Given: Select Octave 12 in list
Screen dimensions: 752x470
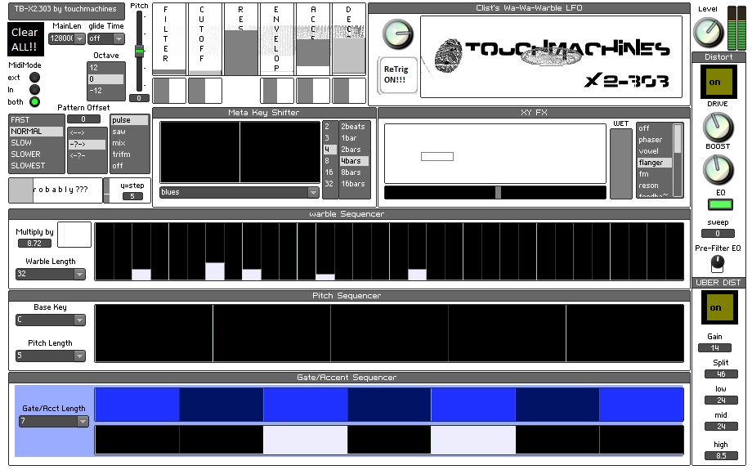Looking at the screenshot, I should [106, 68].
